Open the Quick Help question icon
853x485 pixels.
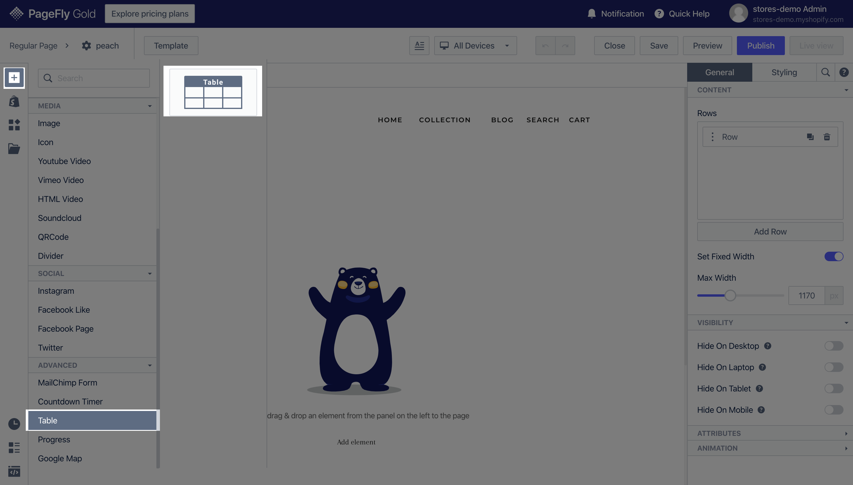[659, 14]
